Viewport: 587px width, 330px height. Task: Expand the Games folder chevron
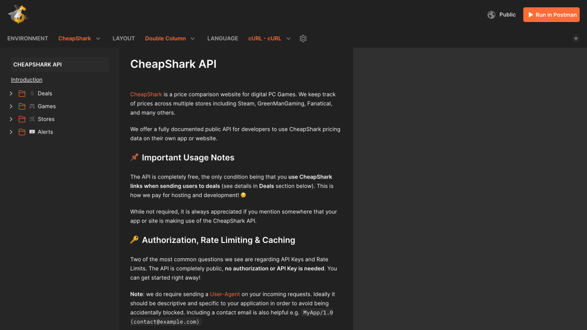[11, 106]
